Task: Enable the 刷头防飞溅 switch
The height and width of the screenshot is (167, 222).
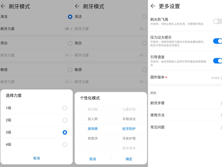Action: (x=217, y=21)
